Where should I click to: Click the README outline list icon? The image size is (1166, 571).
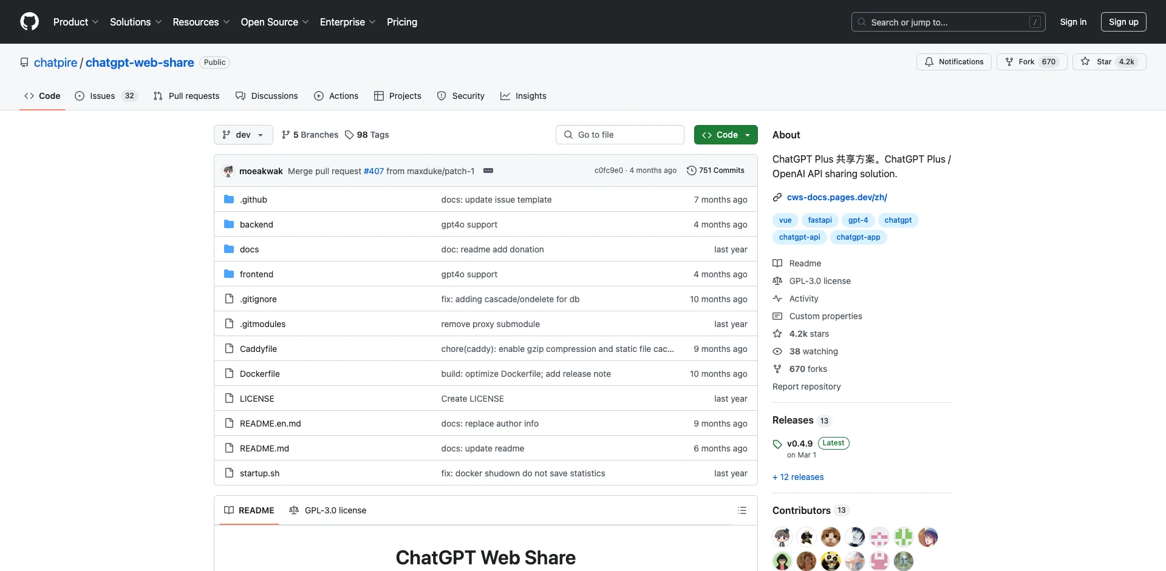tap(742, 510)
